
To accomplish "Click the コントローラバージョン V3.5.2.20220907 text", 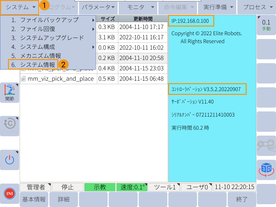I will [206, 89].
